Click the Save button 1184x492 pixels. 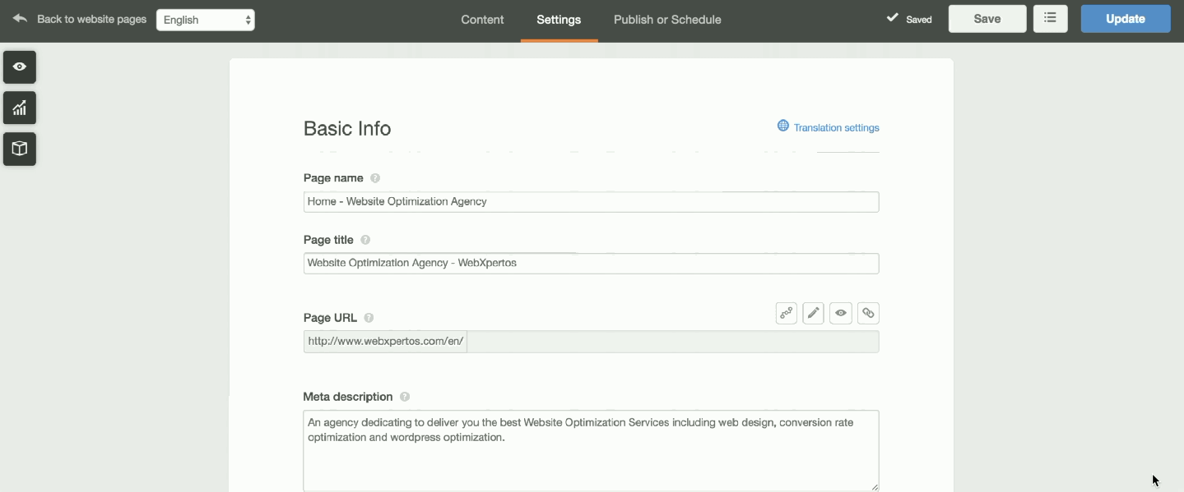tap(987, 18)
